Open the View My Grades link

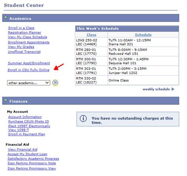tap(21, 47)
